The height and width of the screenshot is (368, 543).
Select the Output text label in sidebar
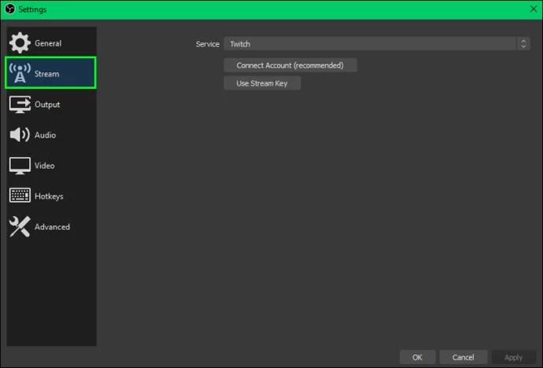tap(47, 105)
